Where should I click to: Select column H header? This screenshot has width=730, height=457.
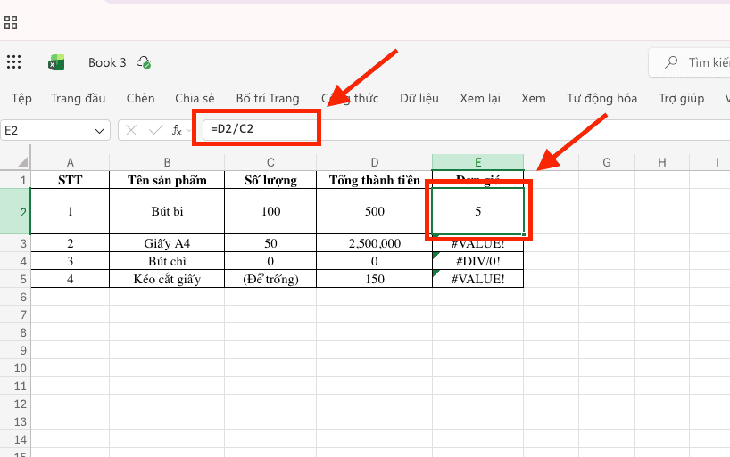662,162
